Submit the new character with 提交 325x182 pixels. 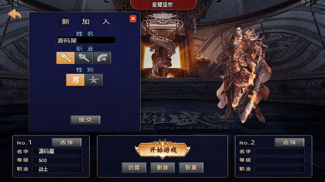[x=85, y=120]
